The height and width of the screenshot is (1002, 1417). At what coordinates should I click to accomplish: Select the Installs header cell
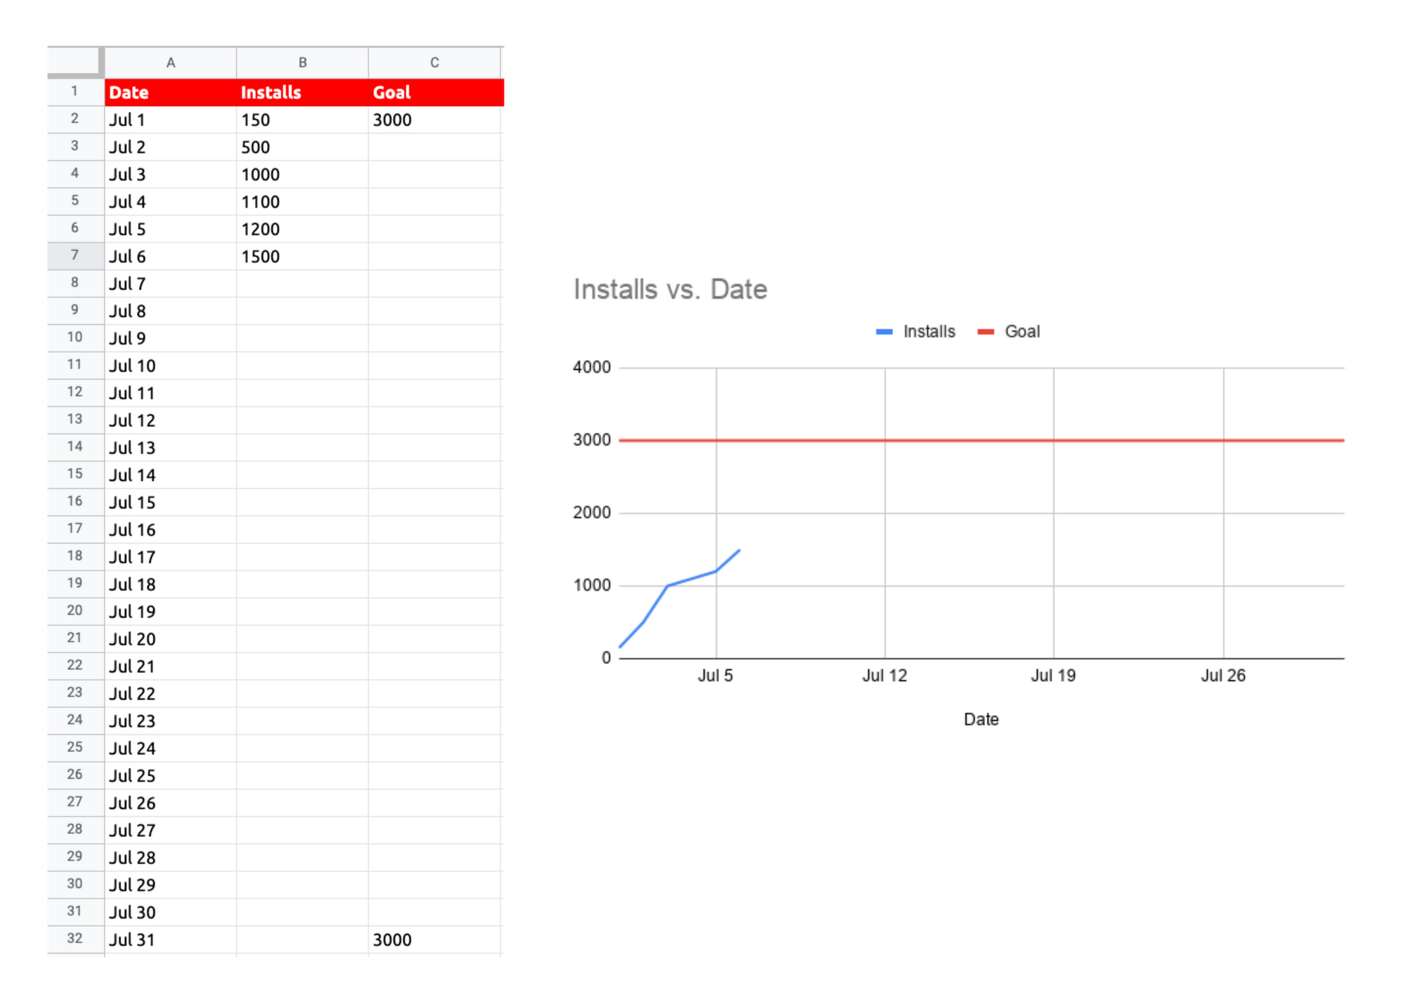303,92
